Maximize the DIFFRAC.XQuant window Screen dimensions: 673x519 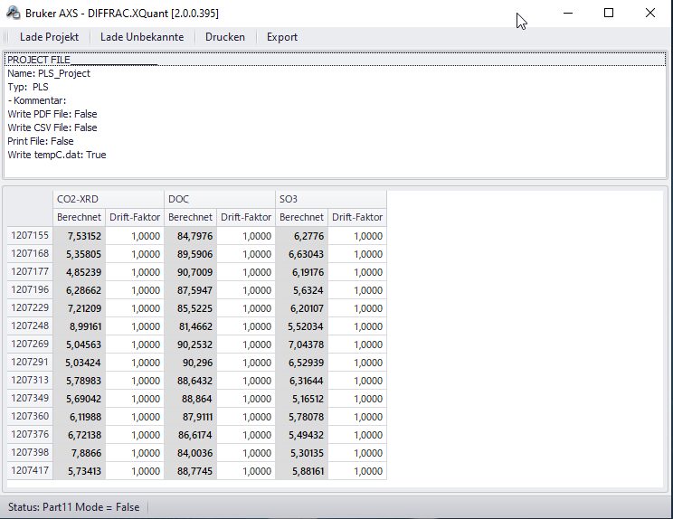click(609, 13)
